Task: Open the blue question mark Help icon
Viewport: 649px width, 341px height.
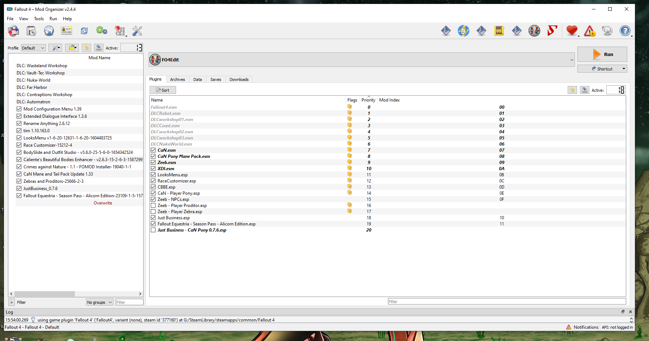Action: click(625, 31)
